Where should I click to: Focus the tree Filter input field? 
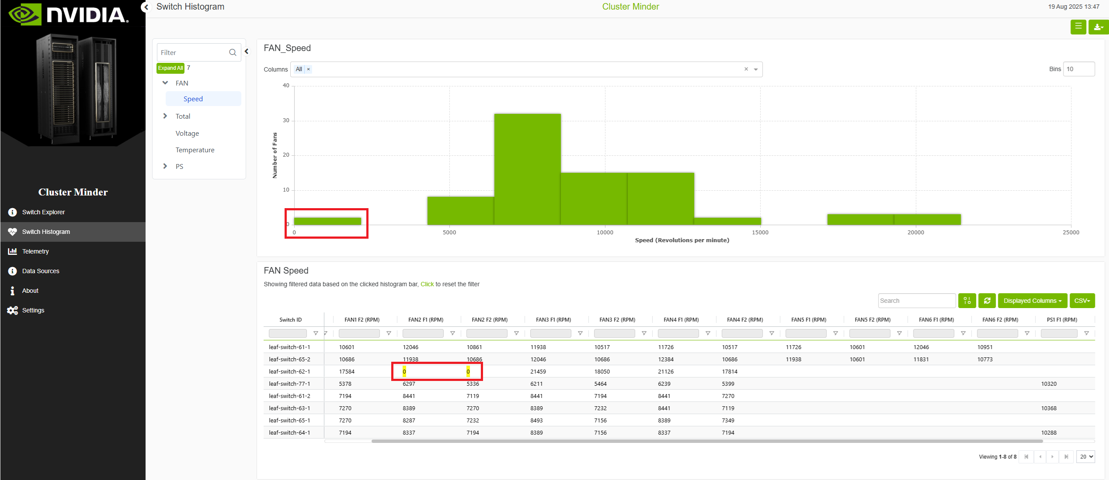pyautogui.click(x=193, y=52)
